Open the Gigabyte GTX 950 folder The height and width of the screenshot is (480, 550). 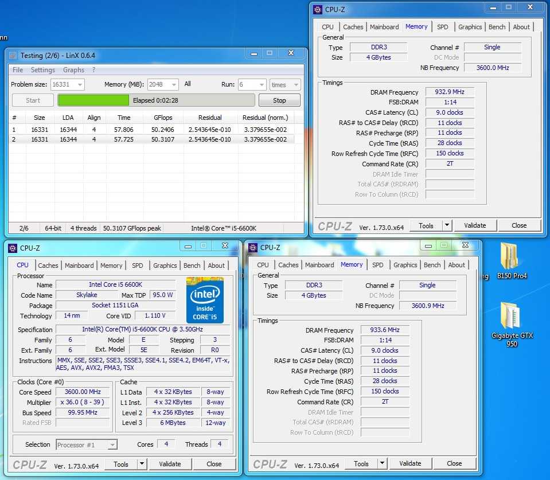coord(512,317)
